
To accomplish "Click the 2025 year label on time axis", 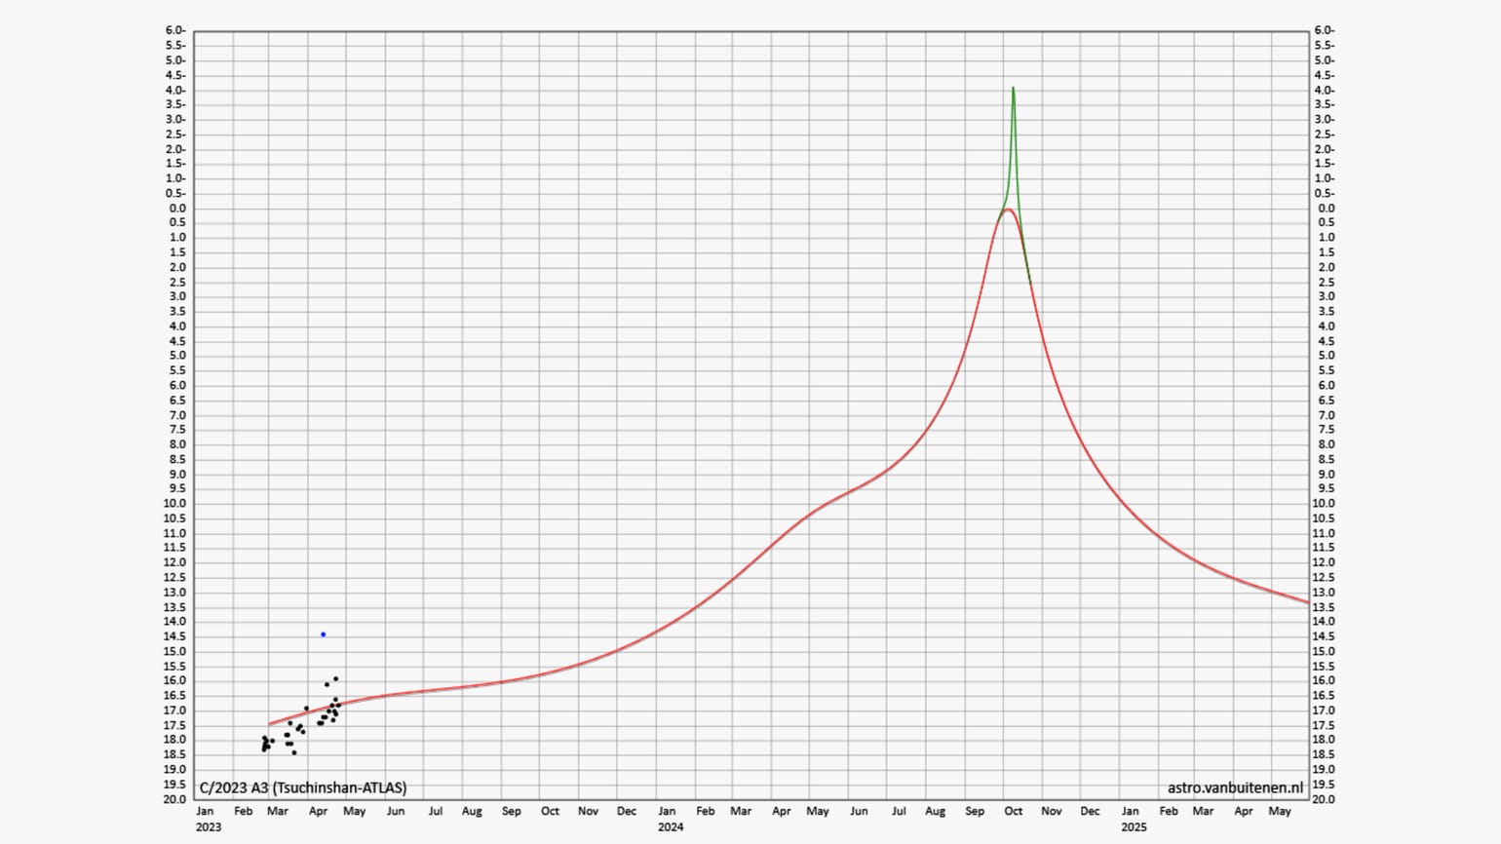I will [x=1134, y=827].
